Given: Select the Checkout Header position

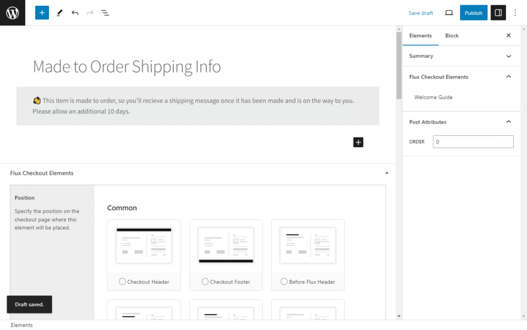Looking at the screenshot, I should [x=122, y=282].
